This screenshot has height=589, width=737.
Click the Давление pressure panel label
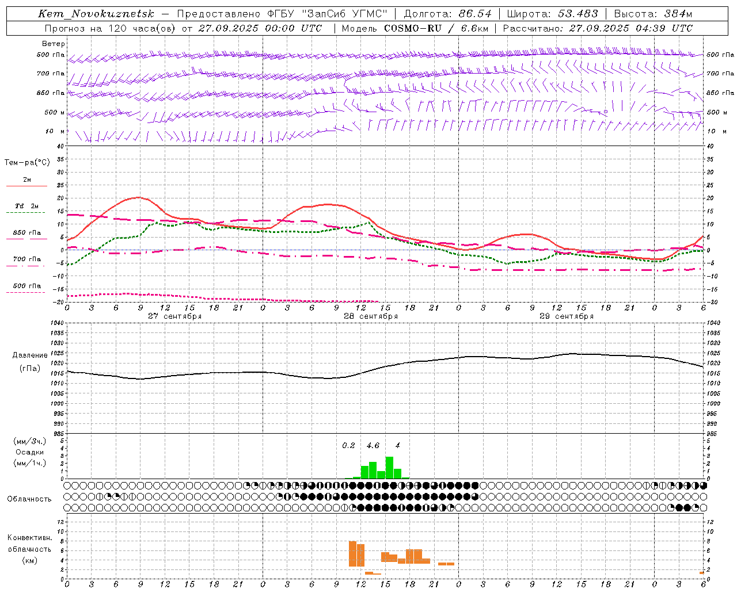(30, 355)
